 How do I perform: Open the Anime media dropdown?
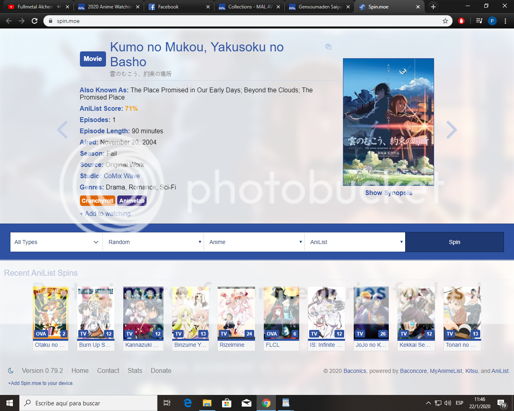[x=254, y=242]
